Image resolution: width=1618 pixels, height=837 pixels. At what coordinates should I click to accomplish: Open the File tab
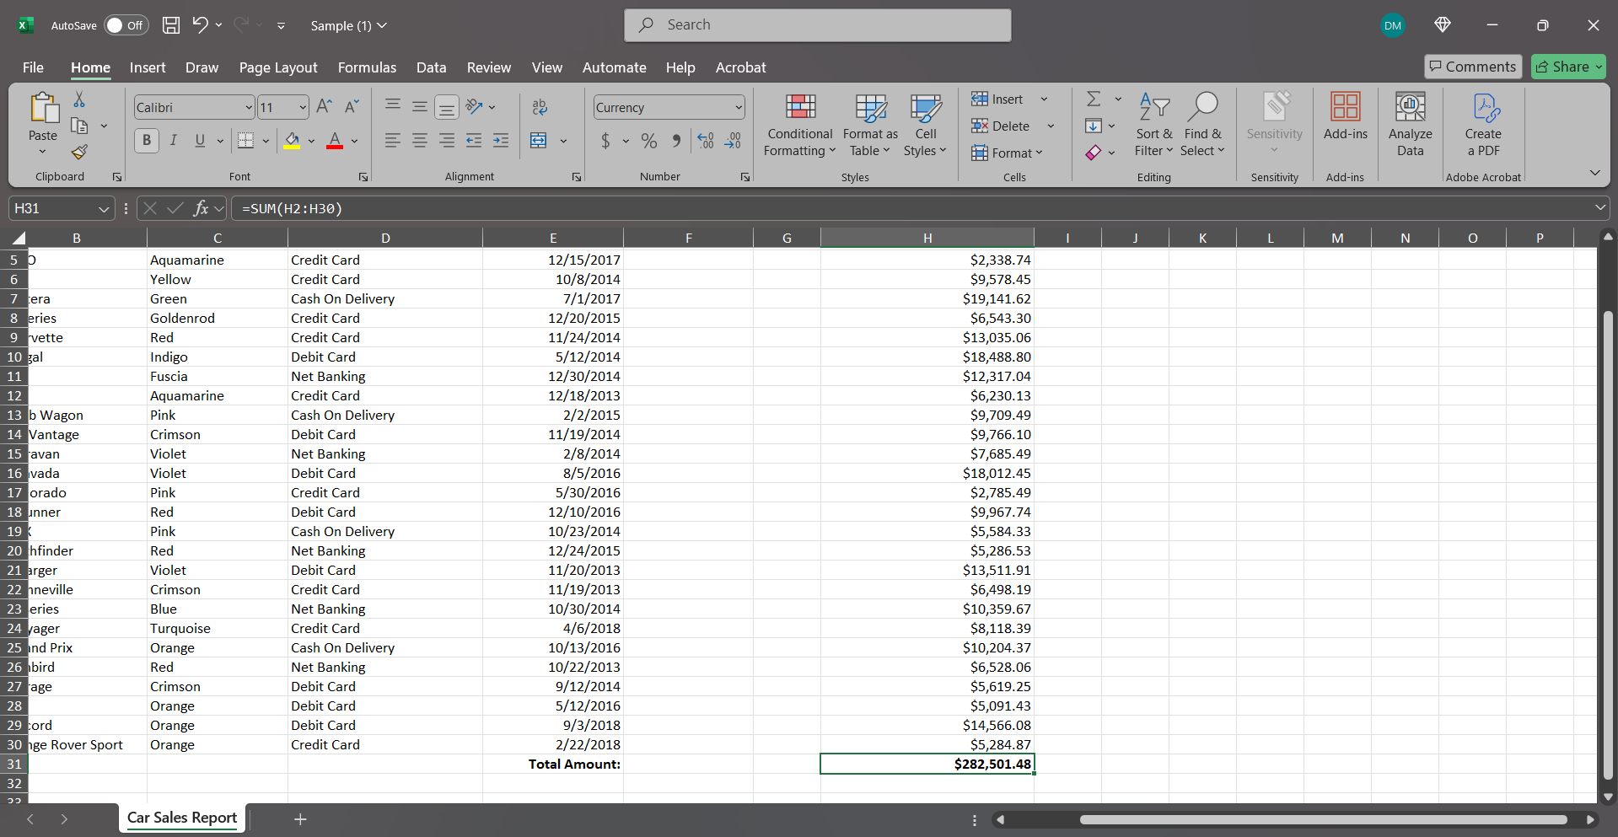pyautogui.click(x=33, y=67)
